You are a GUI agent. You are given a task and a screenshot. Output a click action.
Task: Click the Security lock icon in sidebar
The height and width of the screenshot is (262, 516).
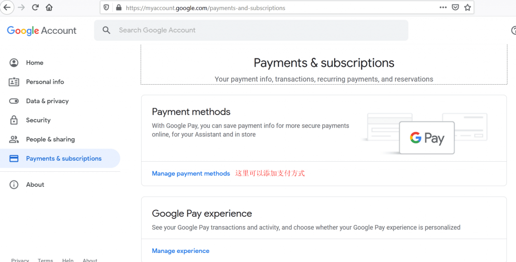(14, 120)
